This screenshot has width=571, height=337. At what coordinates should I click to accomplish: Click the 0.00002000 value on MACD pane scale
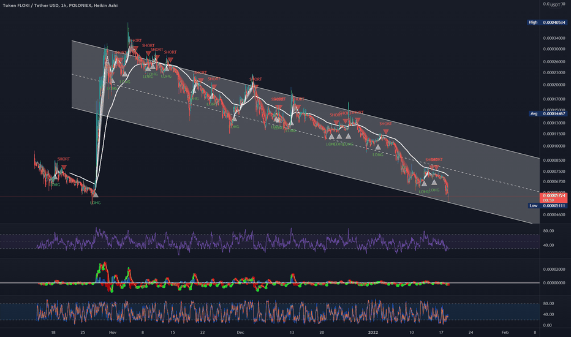pos(554,270)
